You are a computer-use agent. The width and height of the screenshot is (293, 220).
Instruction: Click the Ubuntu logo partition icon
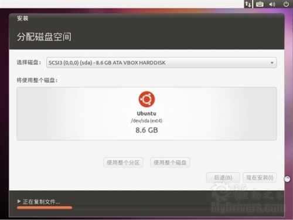click(146, 99)
